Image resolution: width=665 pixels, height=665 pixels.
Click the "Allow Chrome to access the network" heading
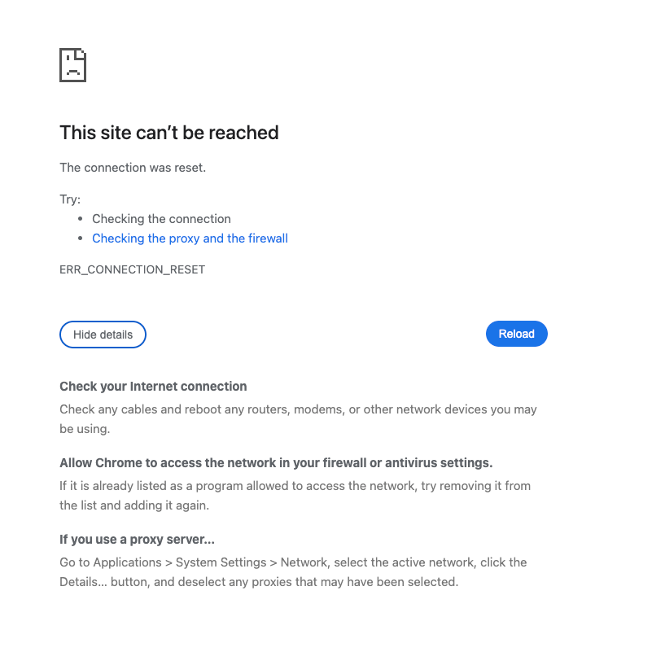click(276, 463)
